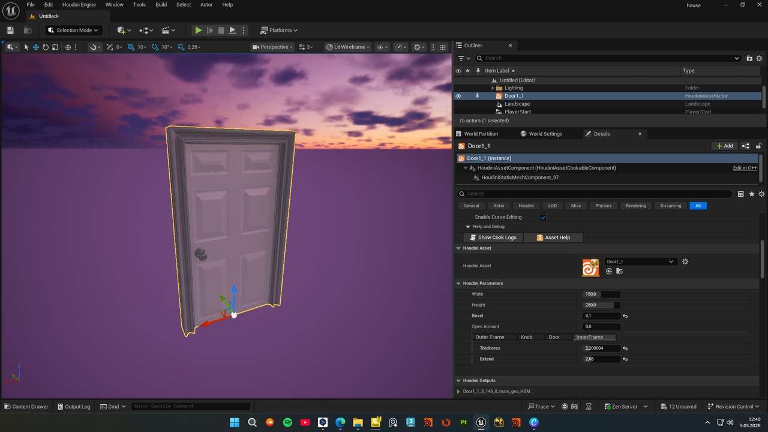Screen dimensions: 768x432
Task: Uncheck the Enable Curve Editing checkbox
Action: pyautogui.click(x=543, y=217)
